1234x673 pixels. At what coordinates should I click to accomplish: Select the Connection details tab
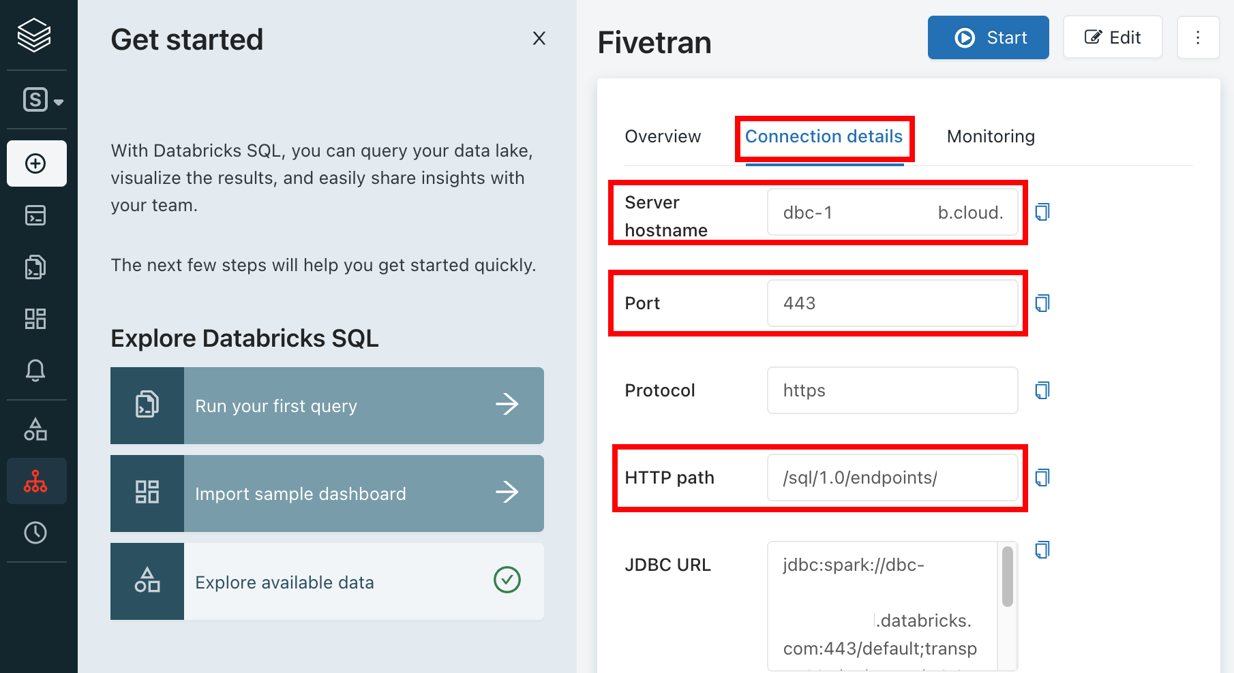824,136
